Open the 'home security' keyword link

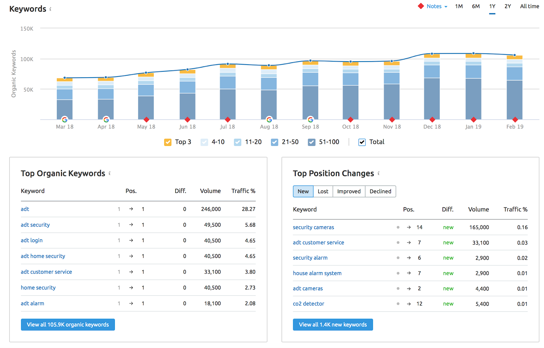(x=38, y=288)
